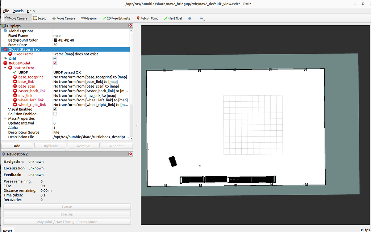Activate the Select tool in the toolbar
371x232 pixels.
click(x=39, y=18)
